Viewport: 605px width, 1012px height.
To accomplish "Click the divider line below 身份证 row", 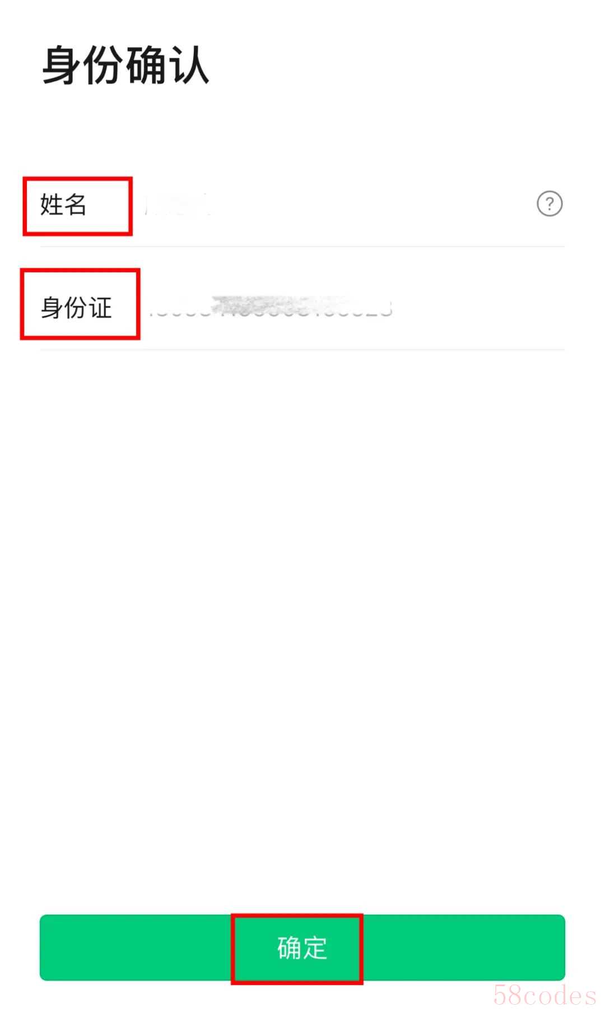I will point(302,349).
